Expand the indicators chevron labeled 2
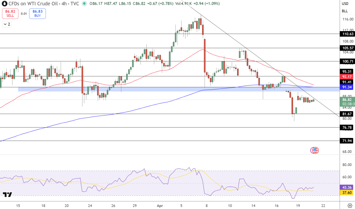Screen dimensions: 355x209 (x=6, y=24)
